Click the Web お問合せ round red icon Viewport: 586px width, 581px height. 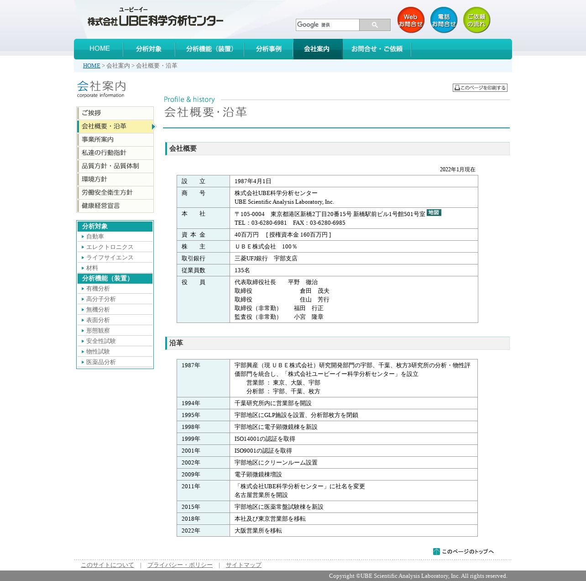(x=411, y=20)
